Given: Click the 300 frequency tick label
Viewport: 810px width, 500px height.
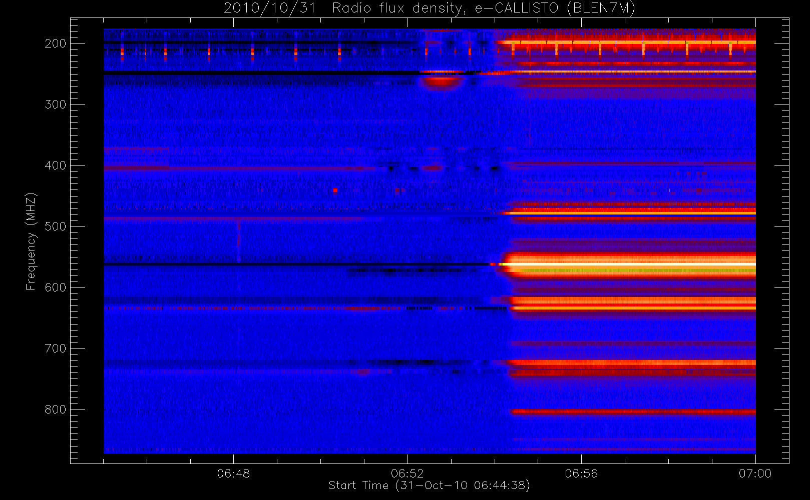Looking at the screenshot, I should 55,104.
